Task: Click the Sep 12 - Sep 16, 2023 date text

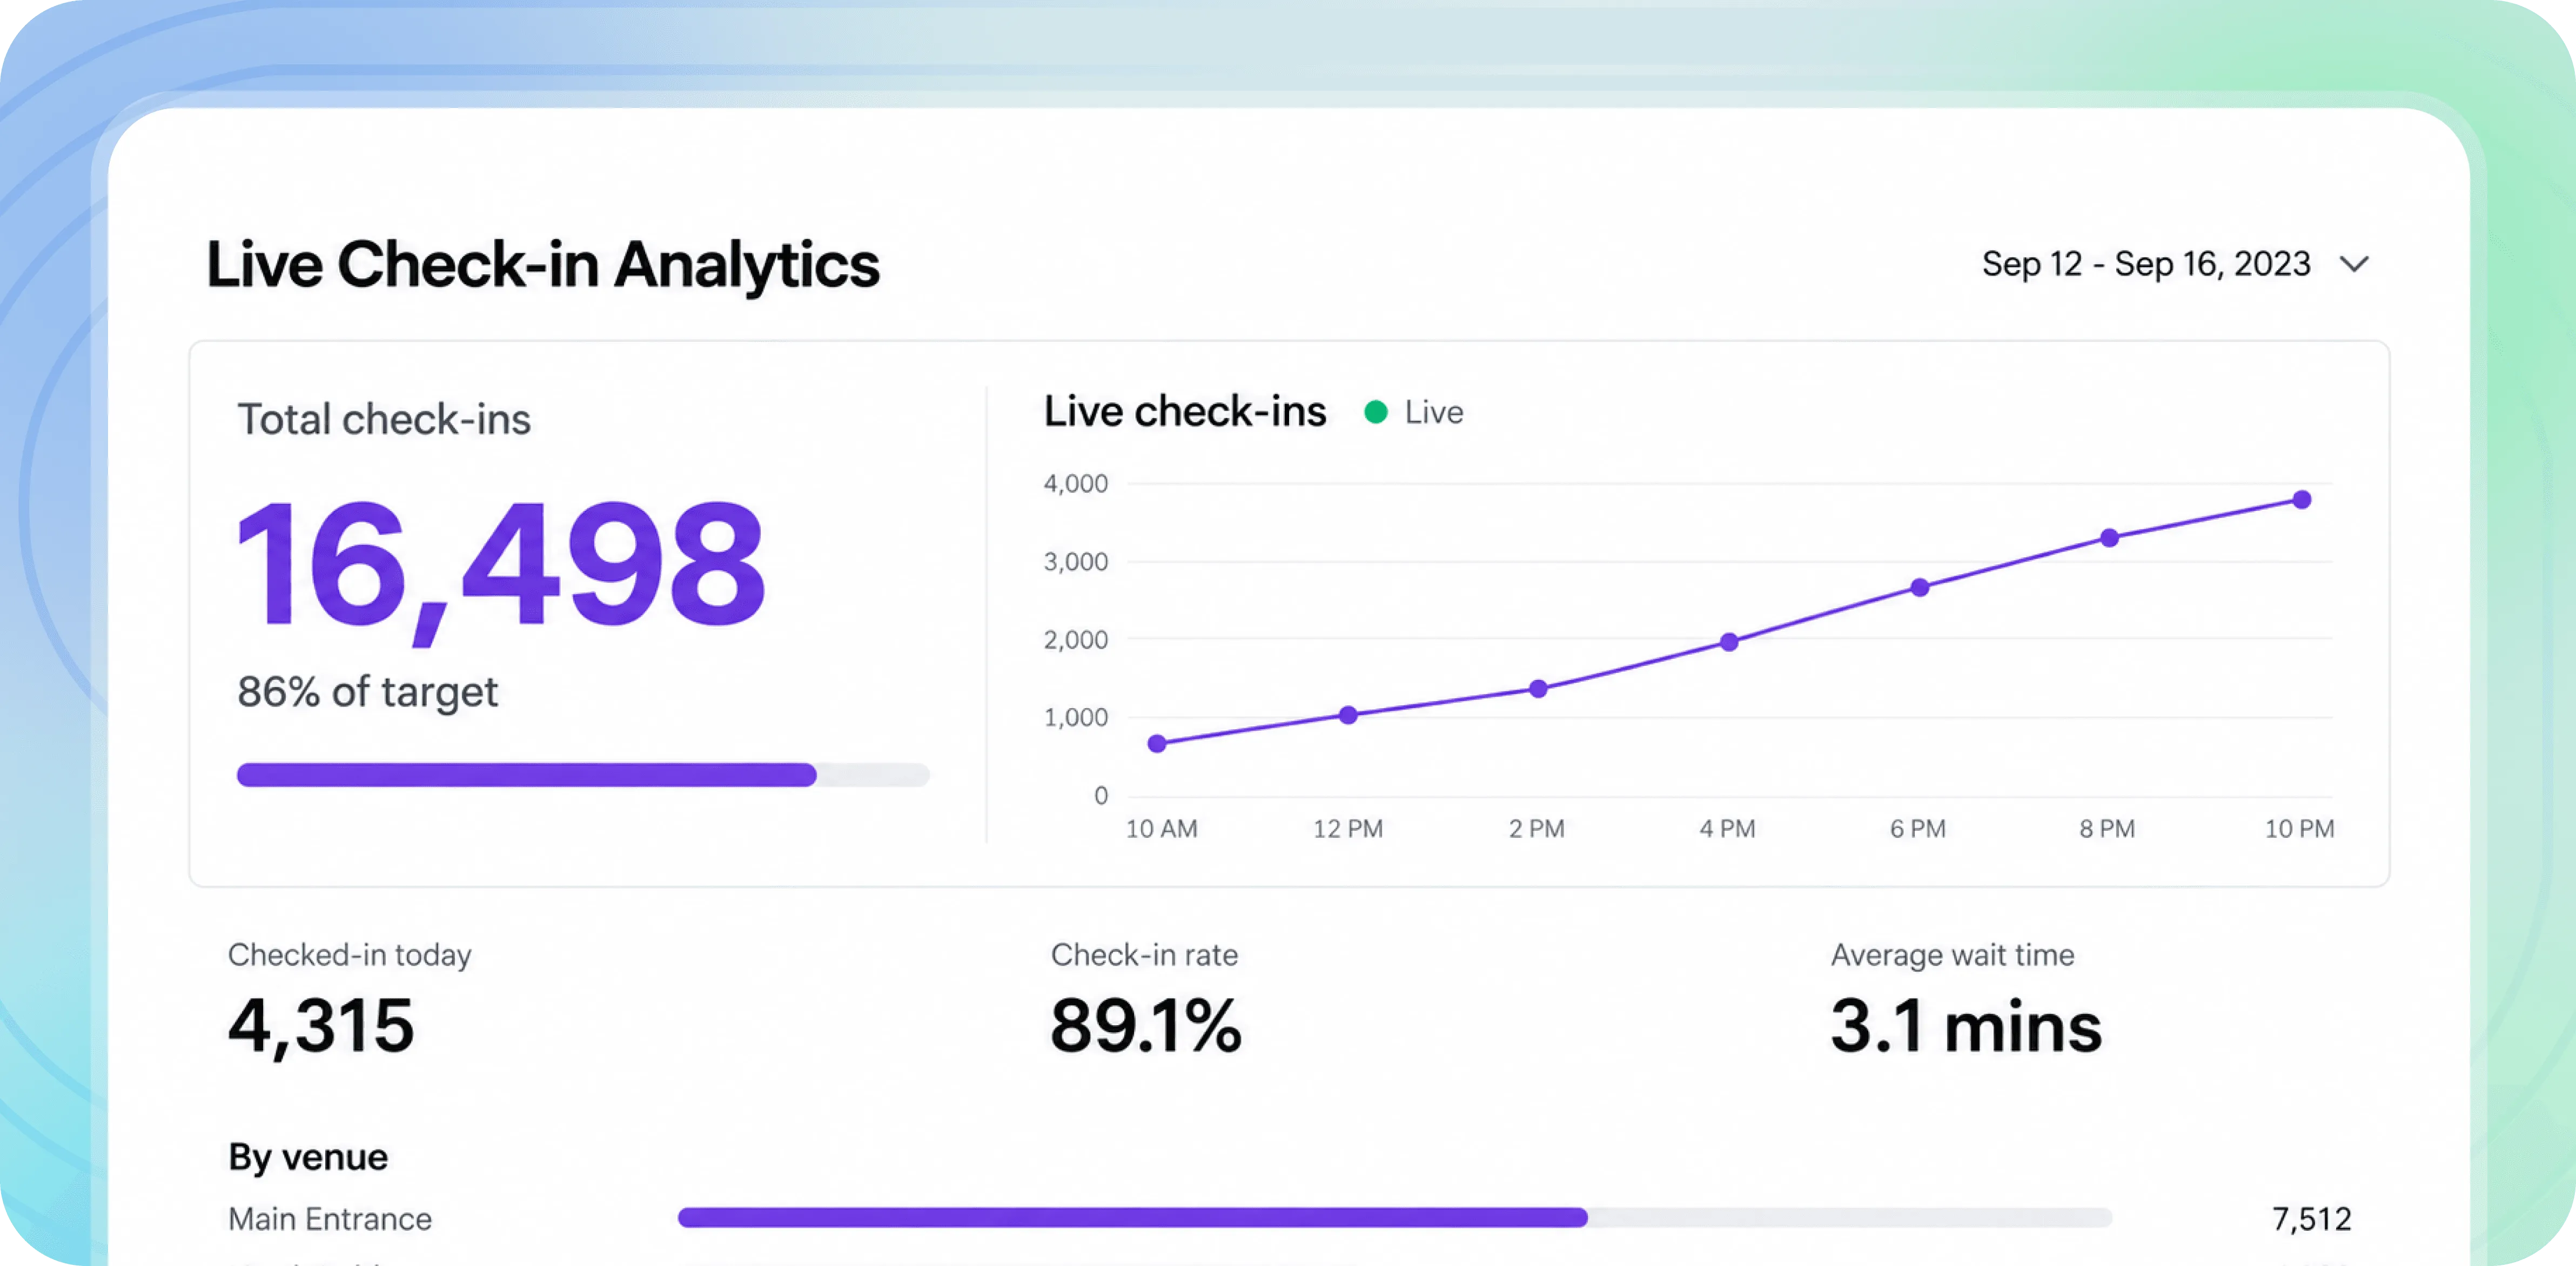Action: click(2146, 264)
